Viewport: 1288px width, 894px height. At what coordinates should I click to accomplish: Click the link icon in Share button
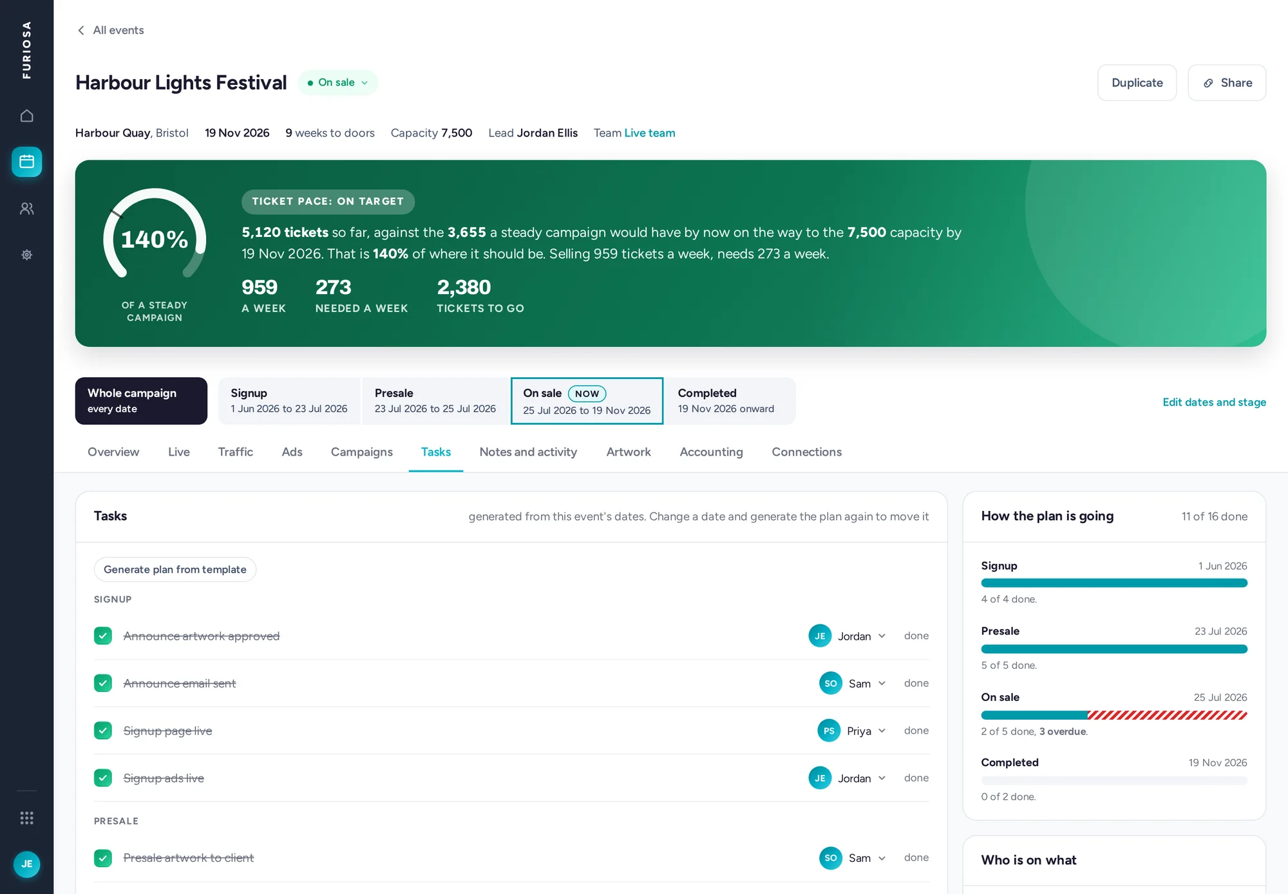pos(1209,83)
